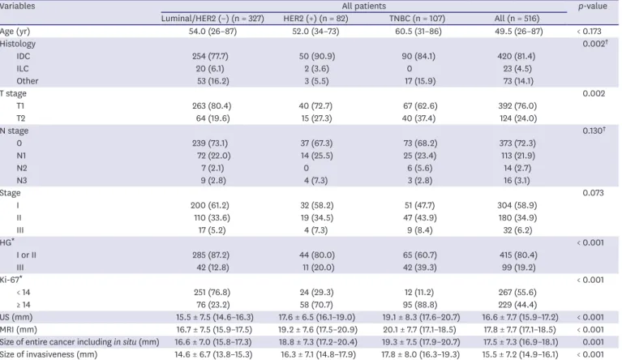Select the 'Stage' row label

click(11, 193)
